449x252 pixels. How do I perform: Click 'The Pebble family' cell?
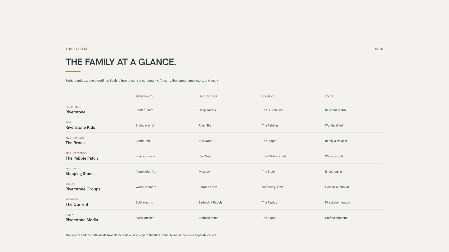[x=274, y=156]
